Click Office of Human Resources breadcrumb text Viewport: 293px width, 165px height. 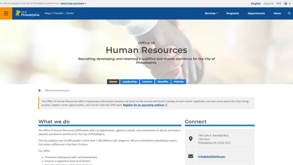tap(57, 91)
